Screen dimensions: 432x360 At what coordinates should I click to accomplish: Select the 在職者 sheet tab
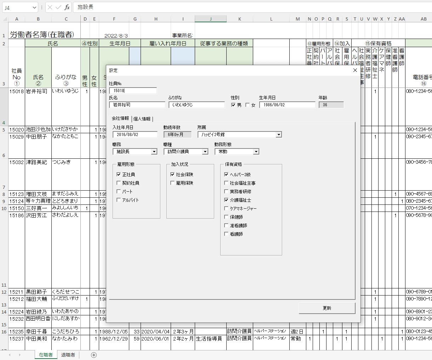click(x=46, y=355)
